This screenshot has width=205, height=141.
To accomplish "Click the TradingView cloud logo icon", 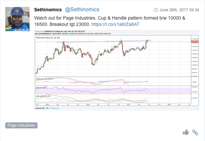I will click(47, 108).
